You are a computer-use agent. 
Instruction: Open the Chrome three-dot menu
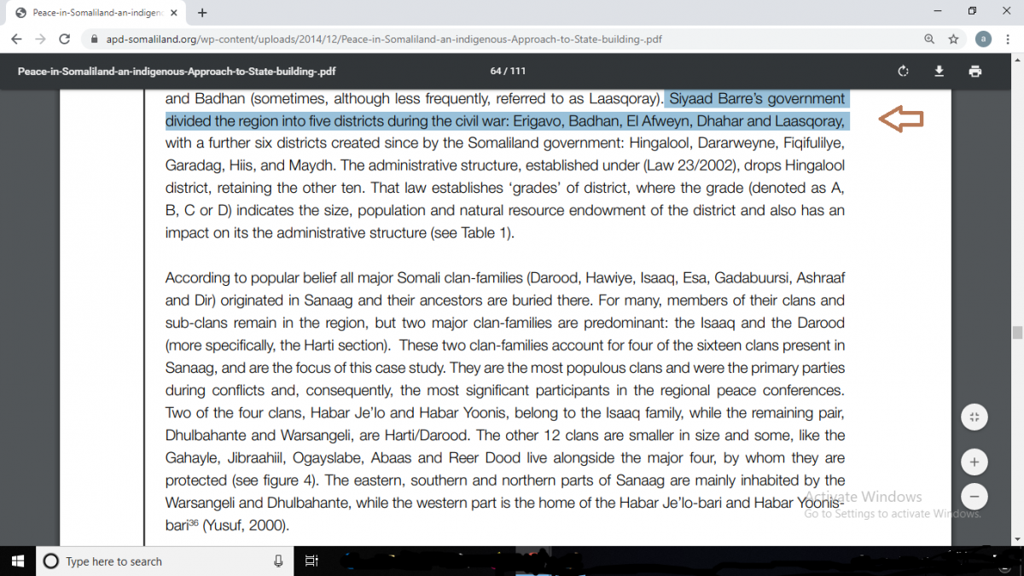click(x=1009, y=39)
